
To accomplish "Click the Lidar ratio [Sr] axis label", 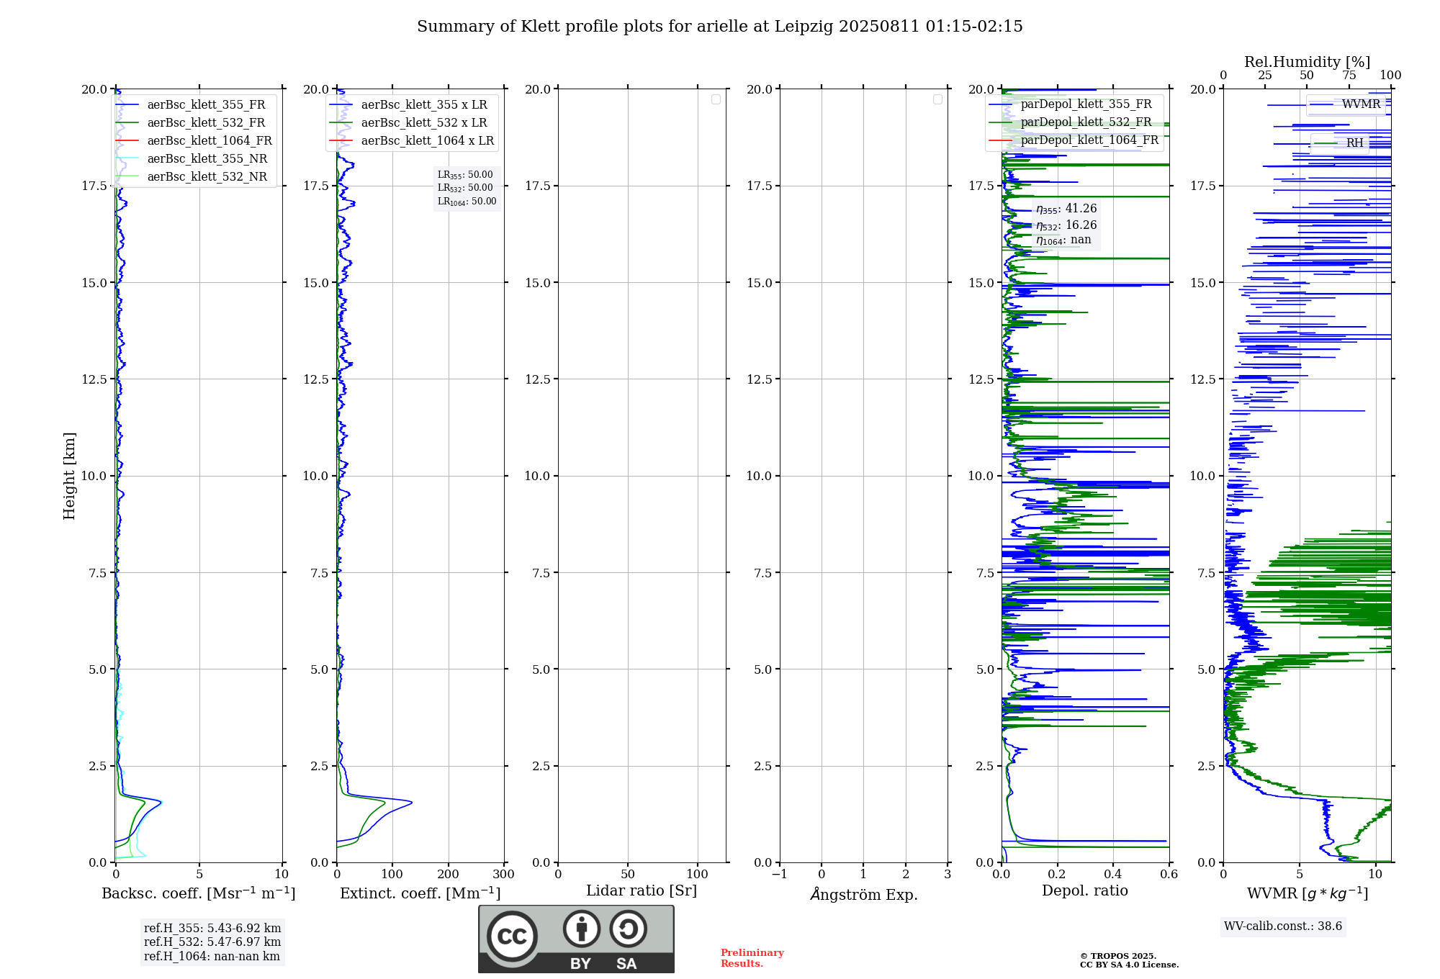I will tap(642, 891).
